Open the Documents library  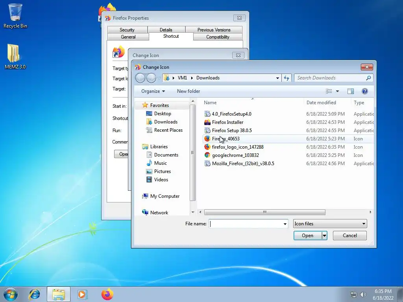(x=166, y=155)
